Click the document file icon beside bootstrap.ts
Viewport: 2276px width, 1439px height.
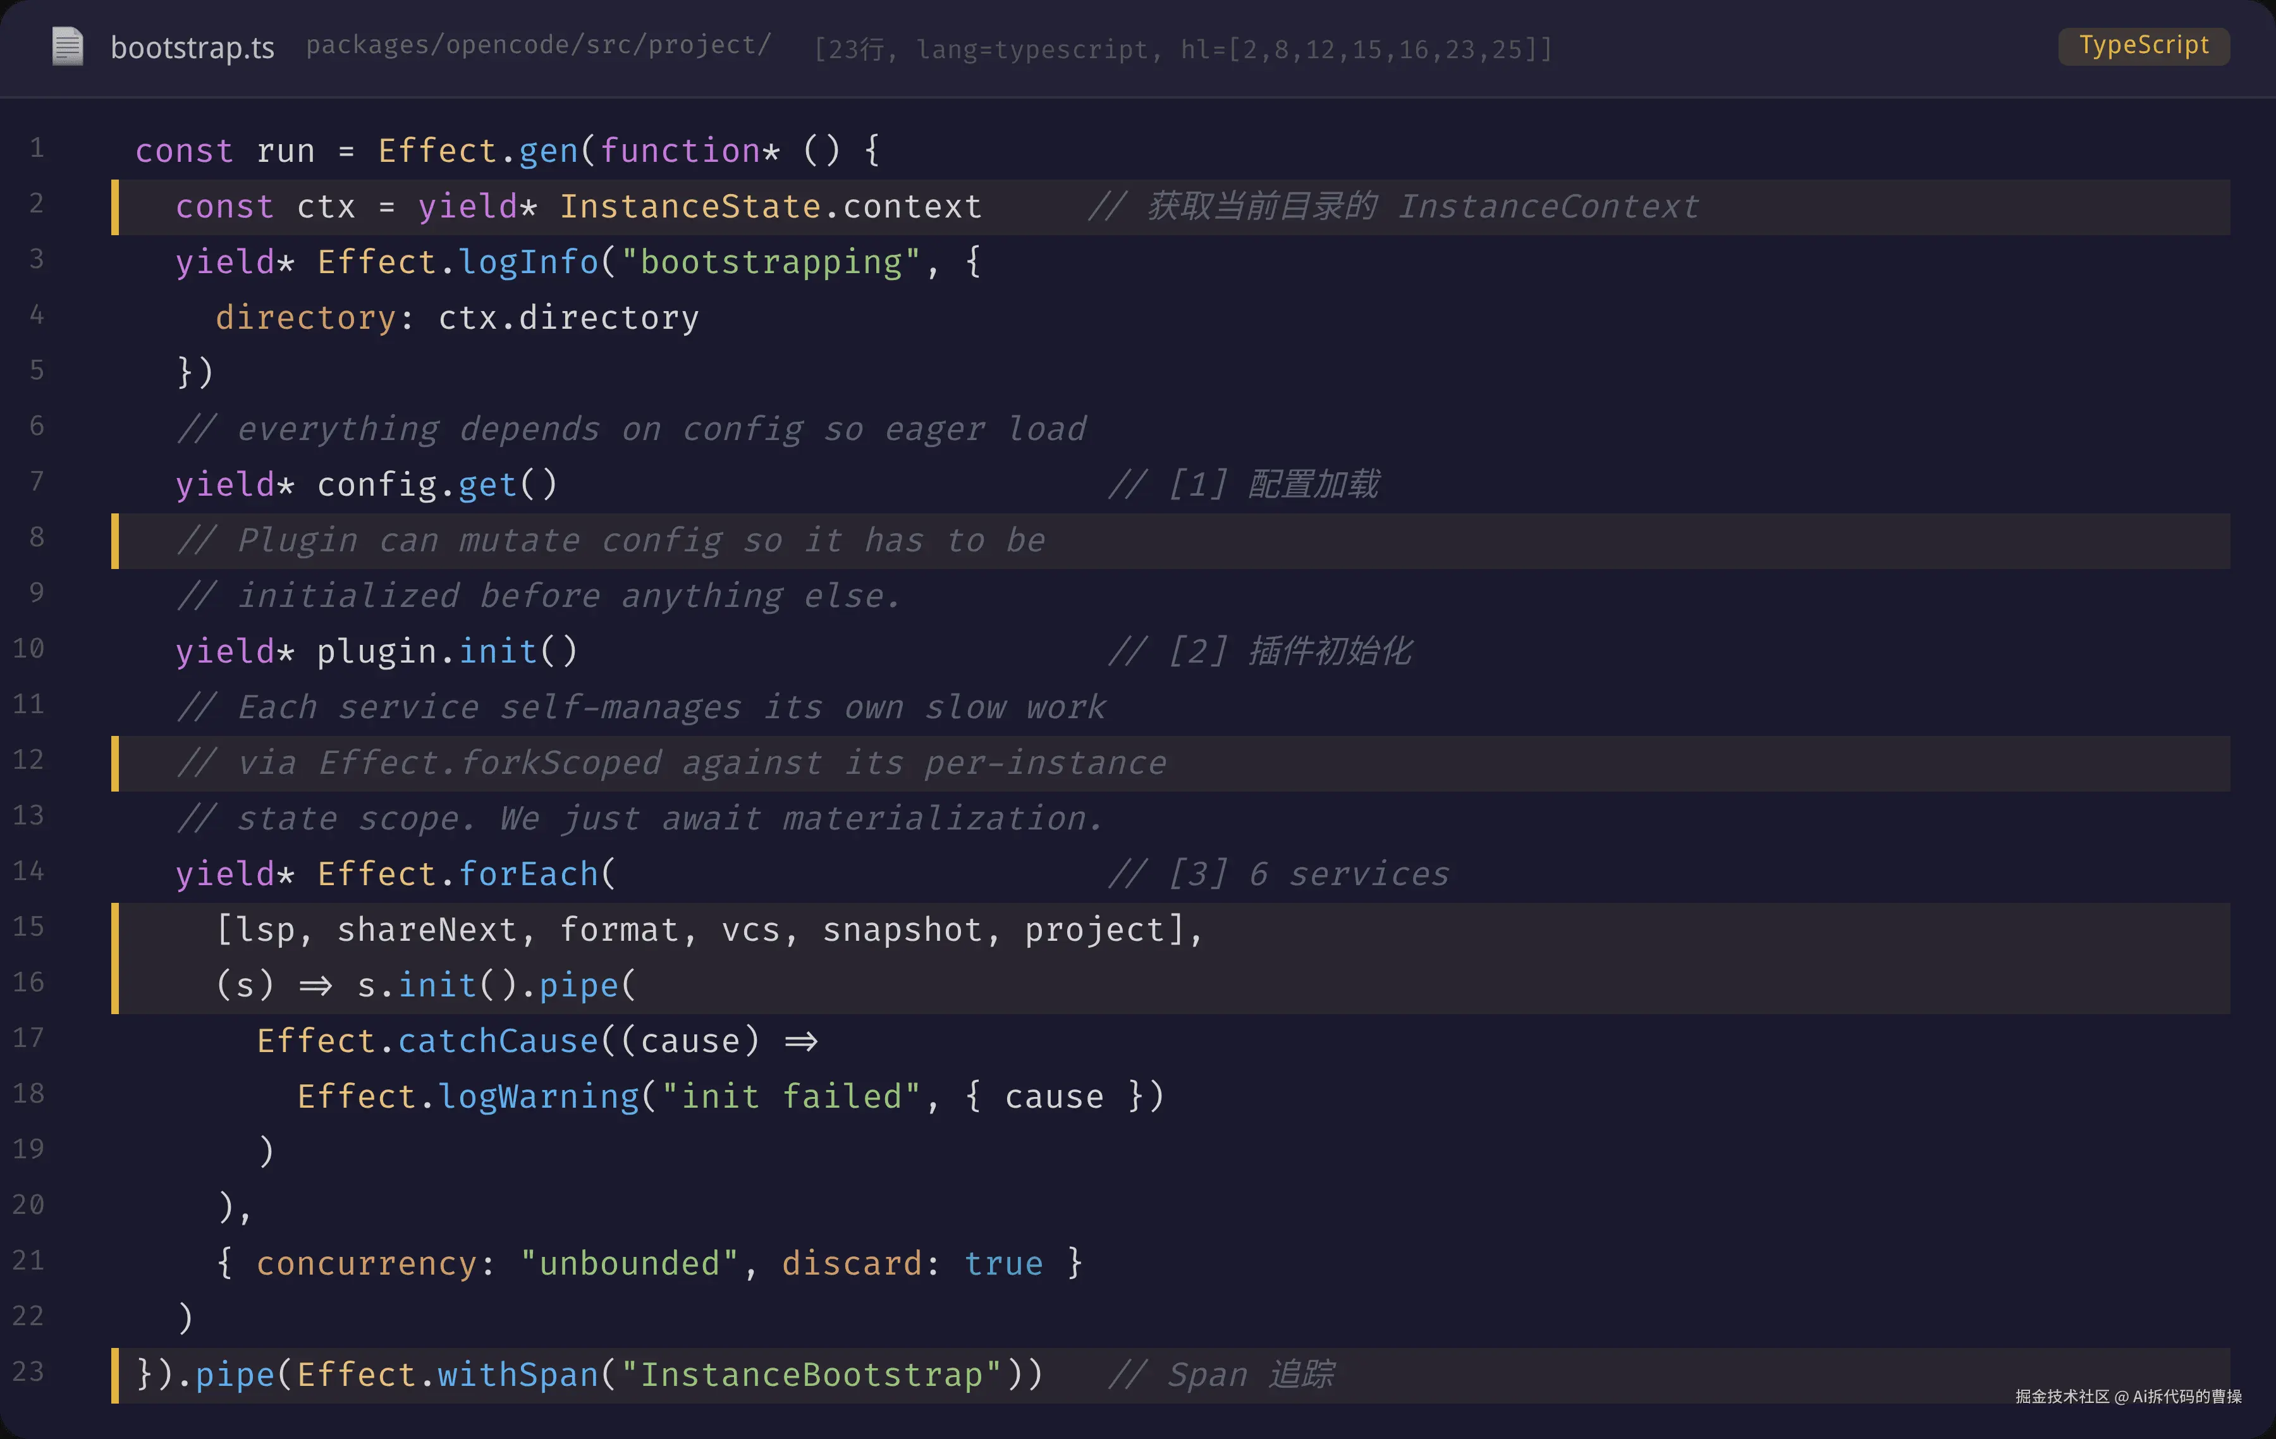[67, 46]
